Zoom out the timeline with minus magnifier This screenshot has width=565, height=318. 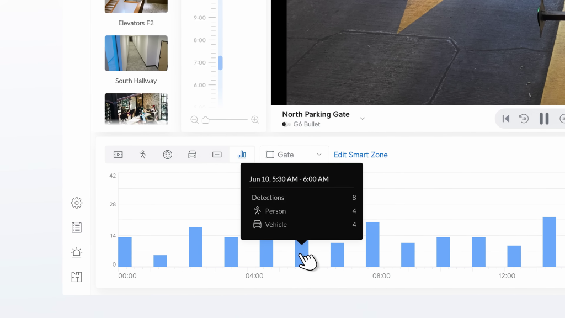click(x=194, y=120)
